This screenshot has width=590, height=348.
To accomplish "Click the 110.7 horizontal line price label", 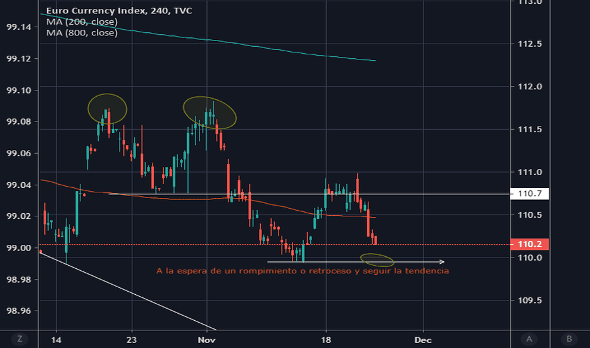I will (x=529, y=194).
